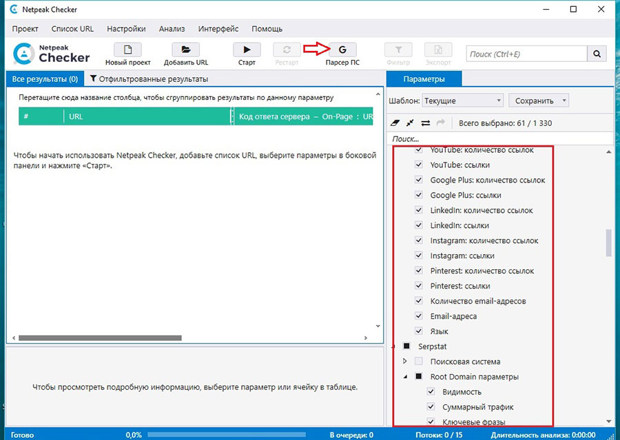Image resolution: width=620 pixels, height=440 pixels.
Task: Open the Шаблон Текущие dropdown
Action: 463,101
